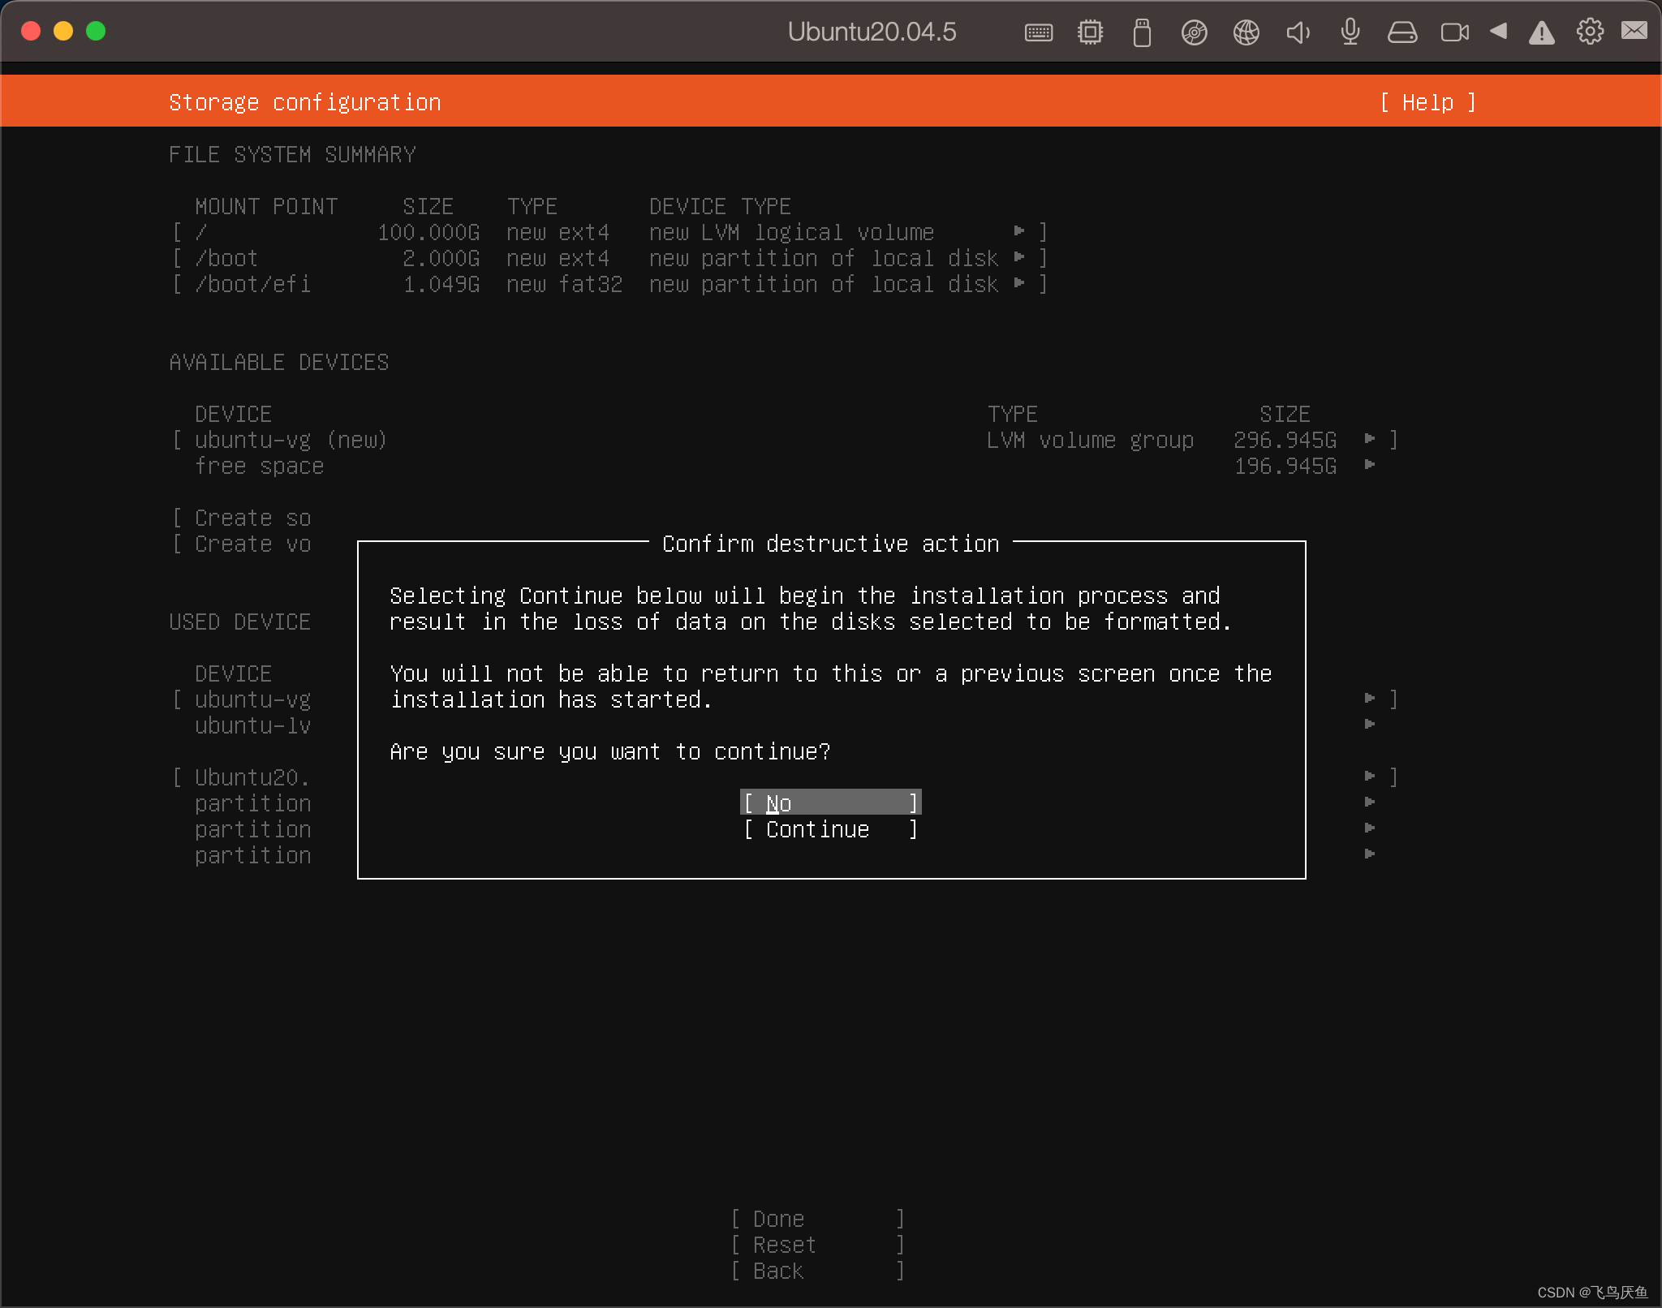
Task: Expand the root mount point row arrow
Action: 1019,232
